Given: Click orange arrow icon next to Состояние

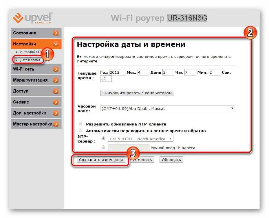Looking at the screenshot, I should pyautogui.click(x=56, y=33).
